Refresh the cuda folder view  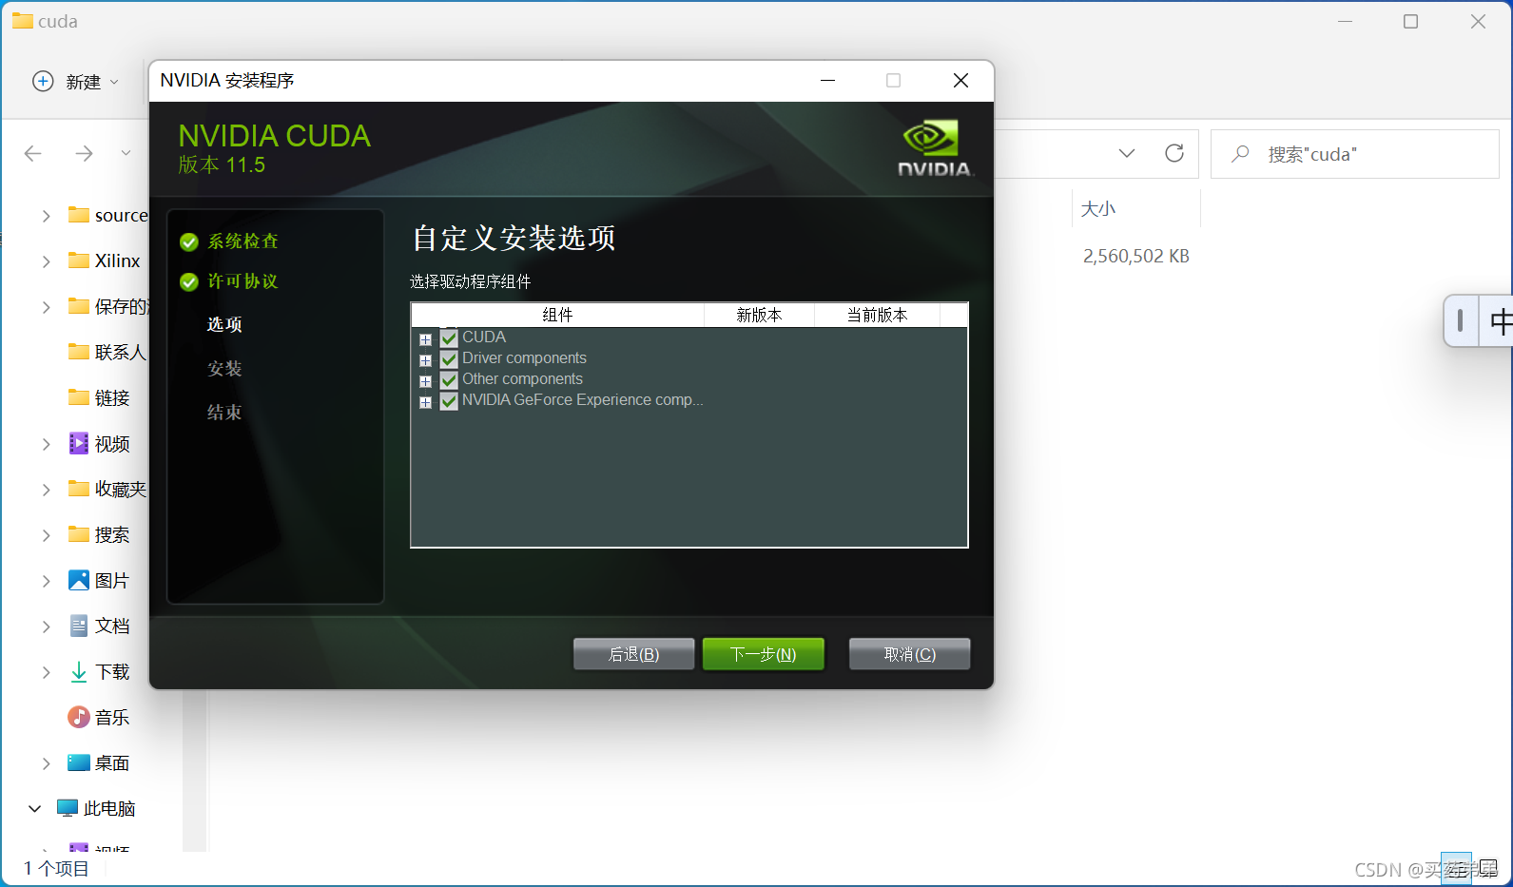1174,153
